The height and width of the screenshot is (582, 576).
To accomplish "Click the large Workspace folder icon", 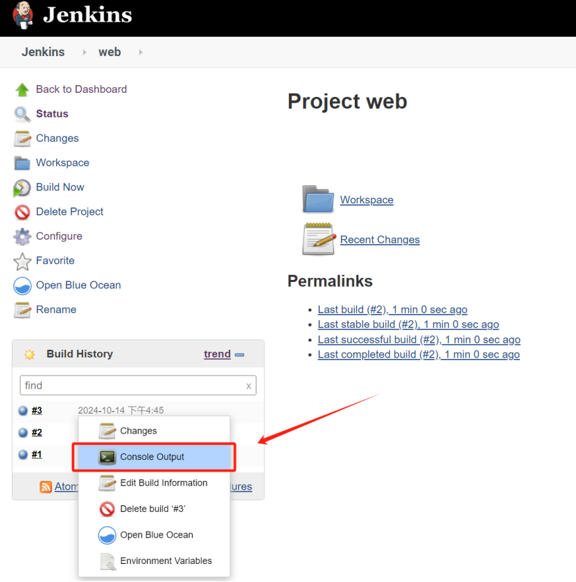I will pos(318,199).
